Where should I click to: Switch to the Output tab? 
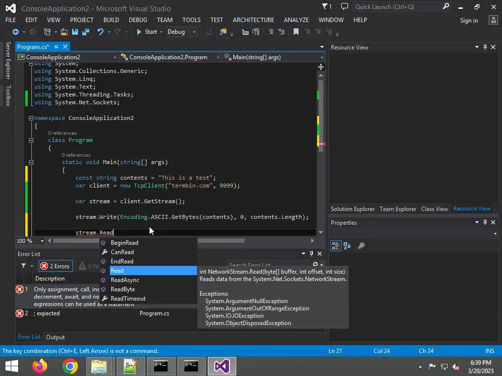(55, 337)
